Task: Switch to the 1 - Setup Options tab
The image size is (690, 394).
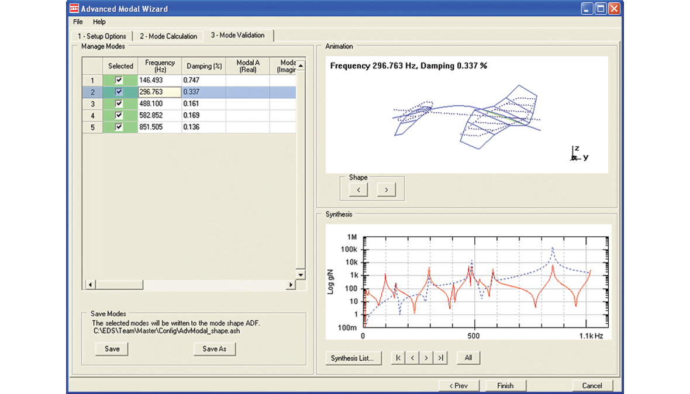Action: pyautogui.click(x=102, y=36)
